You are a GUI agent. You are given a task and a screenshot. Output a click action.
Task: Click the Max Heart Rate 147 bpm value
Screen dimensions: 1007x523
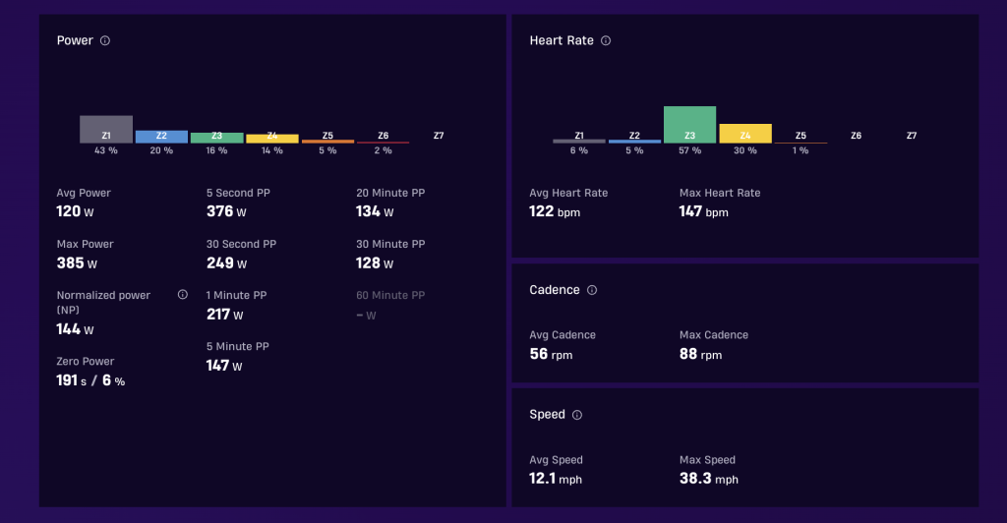704,211
